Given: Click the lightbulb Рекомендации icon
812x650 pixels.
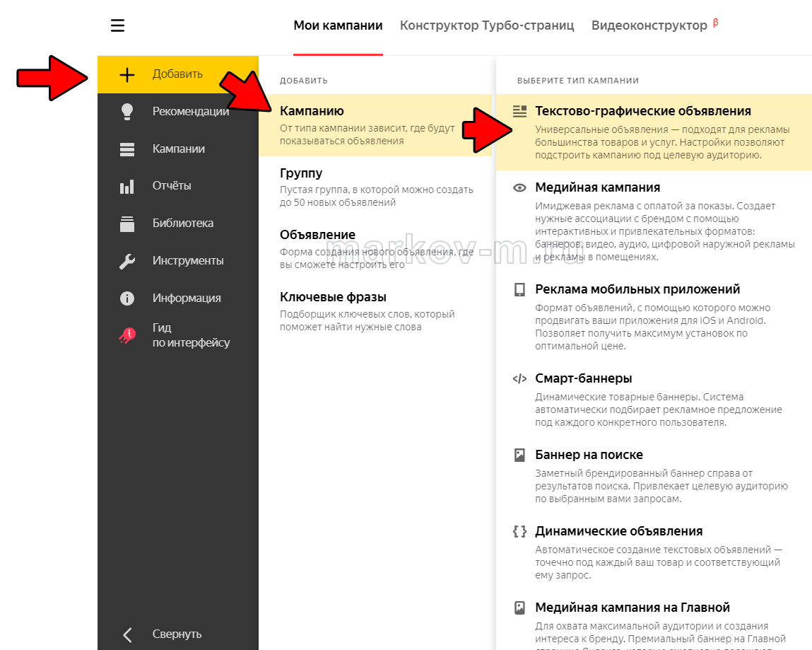Looking at the screenshot, I should click(127, 112).
